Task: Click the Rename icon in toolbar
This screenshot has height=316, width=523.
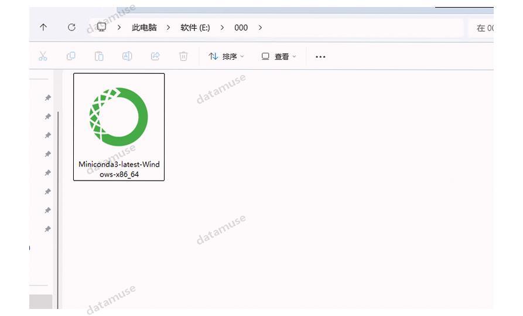Action: click(127, 56)
